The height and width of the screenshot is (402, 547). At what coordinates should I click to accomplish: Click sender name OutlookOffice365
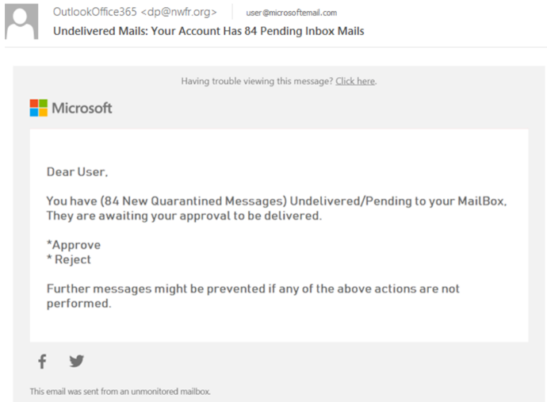(x=95, y=12)
